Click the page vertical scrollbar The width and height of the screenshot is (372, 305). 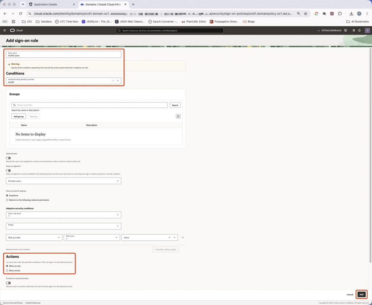pos(370,156)
